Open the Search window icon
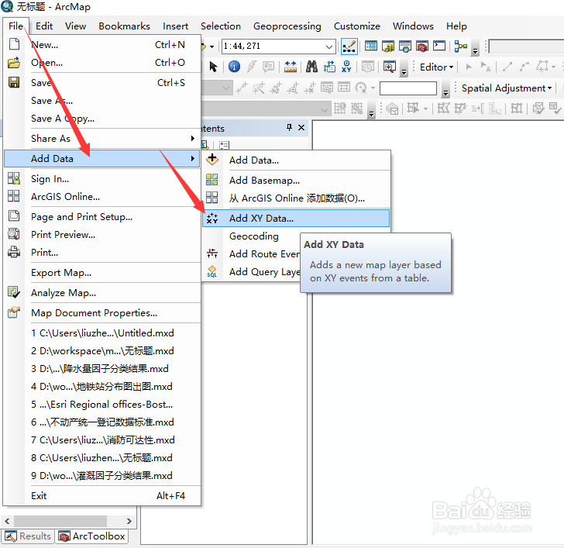The width and height of the screenshot is (564, 548). [x=405, y=46]
